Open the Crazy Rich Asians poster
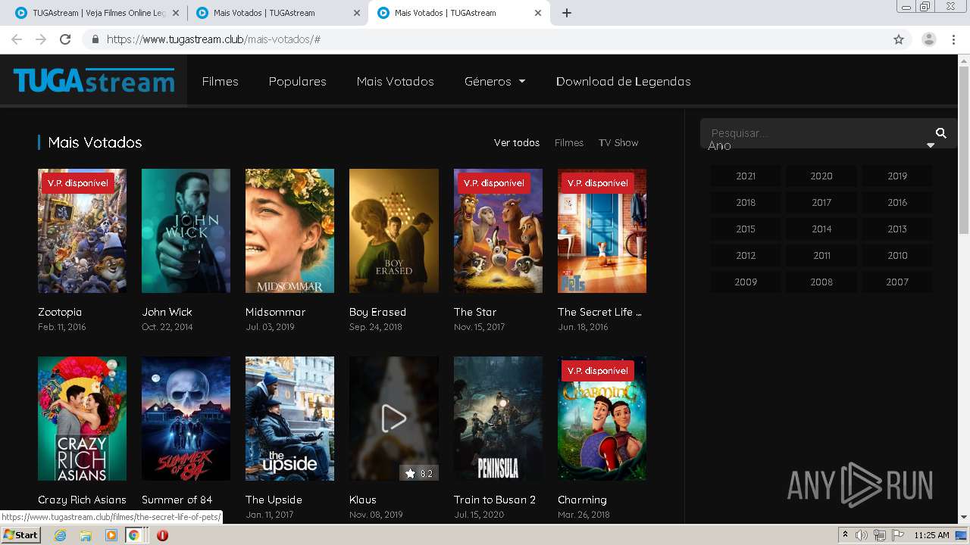The width and height of the screenshot is (970, 545). tap(82, 419)
